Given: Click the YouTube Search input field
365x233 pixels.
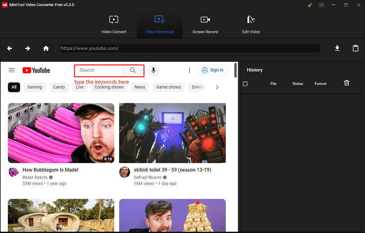Looking at the screenshot, I should (x=99, y=70).
